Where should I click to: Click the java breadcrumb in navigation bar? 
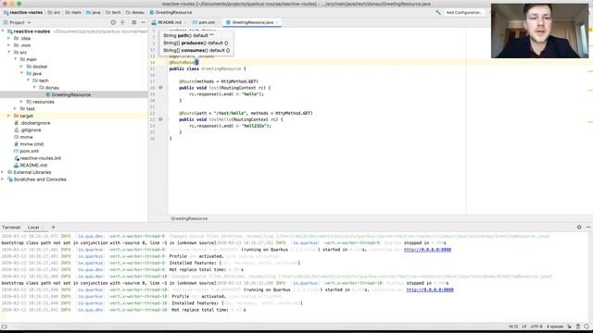tap(94, 12)
